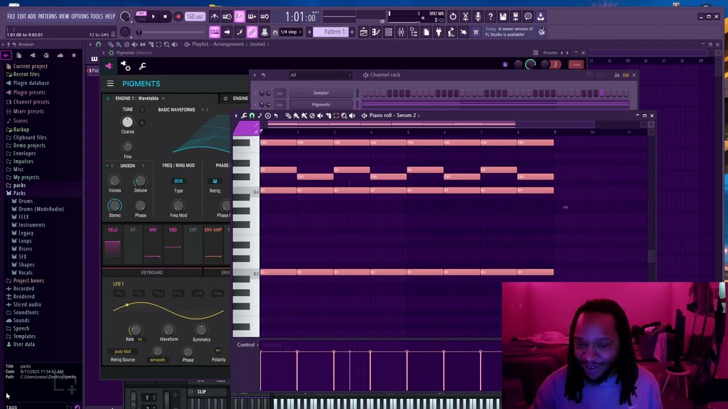Open Channel rack All filter dropdown
728x409 pixels.
coord(321,75)
